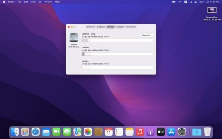This screenshot has height=139, width=222.
Task: Launch FaceTime from the Dock
Action: pos(56,132)
